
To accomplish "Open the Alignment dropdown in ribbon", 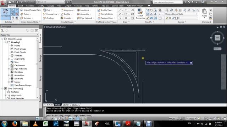I will point(68,10).
